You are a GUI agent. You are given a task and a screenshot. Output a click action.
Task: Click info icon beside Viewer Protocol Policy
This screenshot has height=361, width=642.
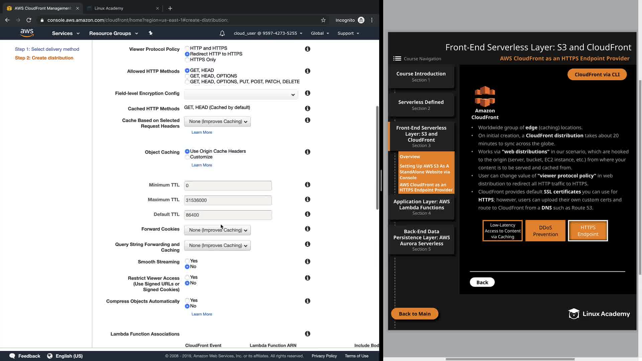pyautogui.click(x=308, y=49)
